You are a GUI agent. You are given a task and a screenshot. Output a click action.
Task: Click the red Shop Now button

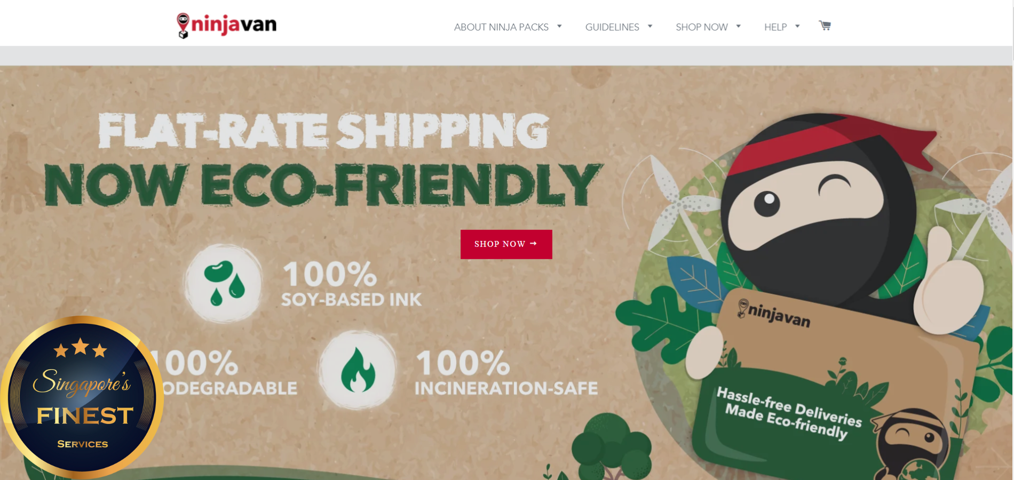(506, 244)
